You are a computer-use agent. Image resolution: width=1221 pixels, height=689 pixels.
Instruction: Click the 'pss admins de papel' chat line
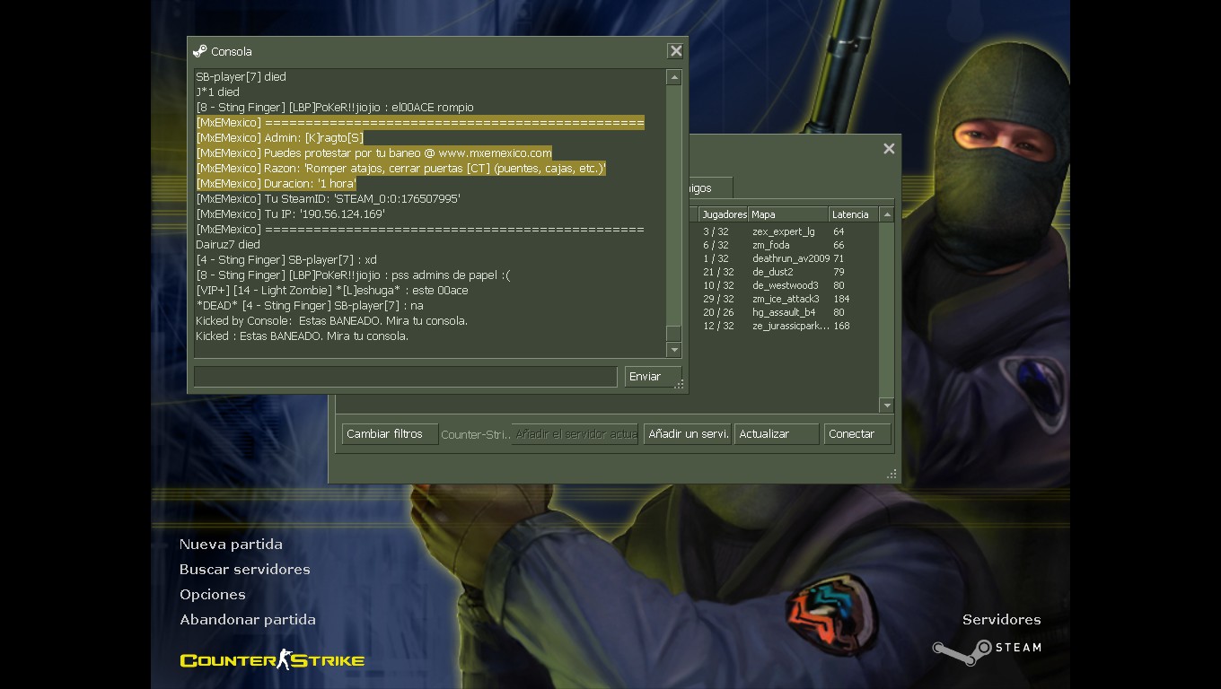click(x=353, y=275)
